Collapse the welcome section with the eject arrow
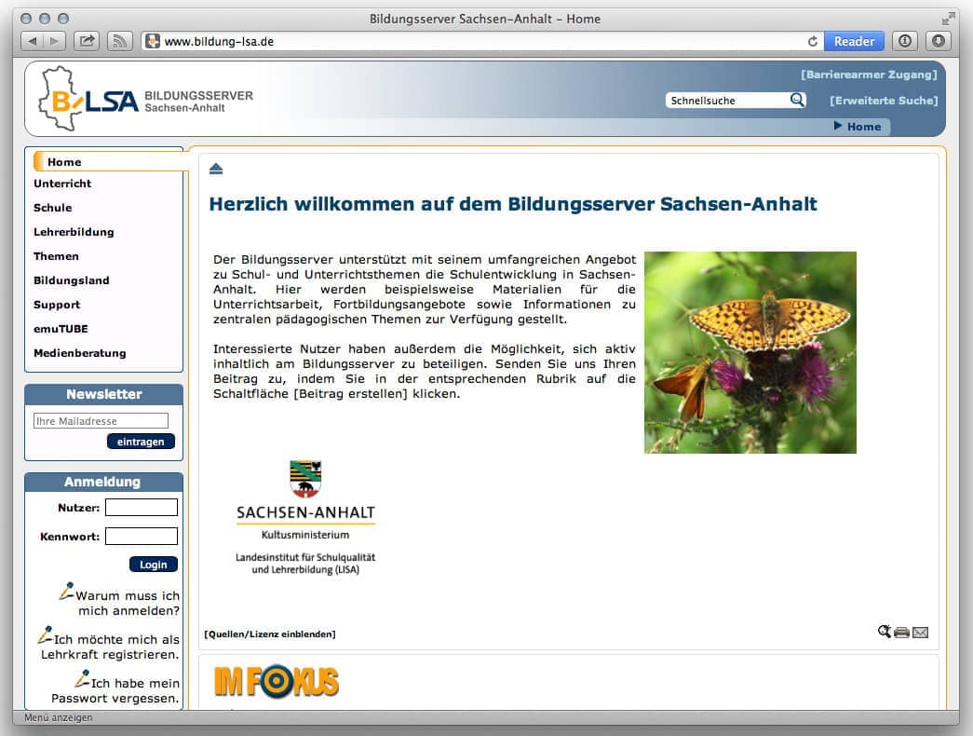The height and width of the screenshot is (736, 973). (x=216, y=169)
